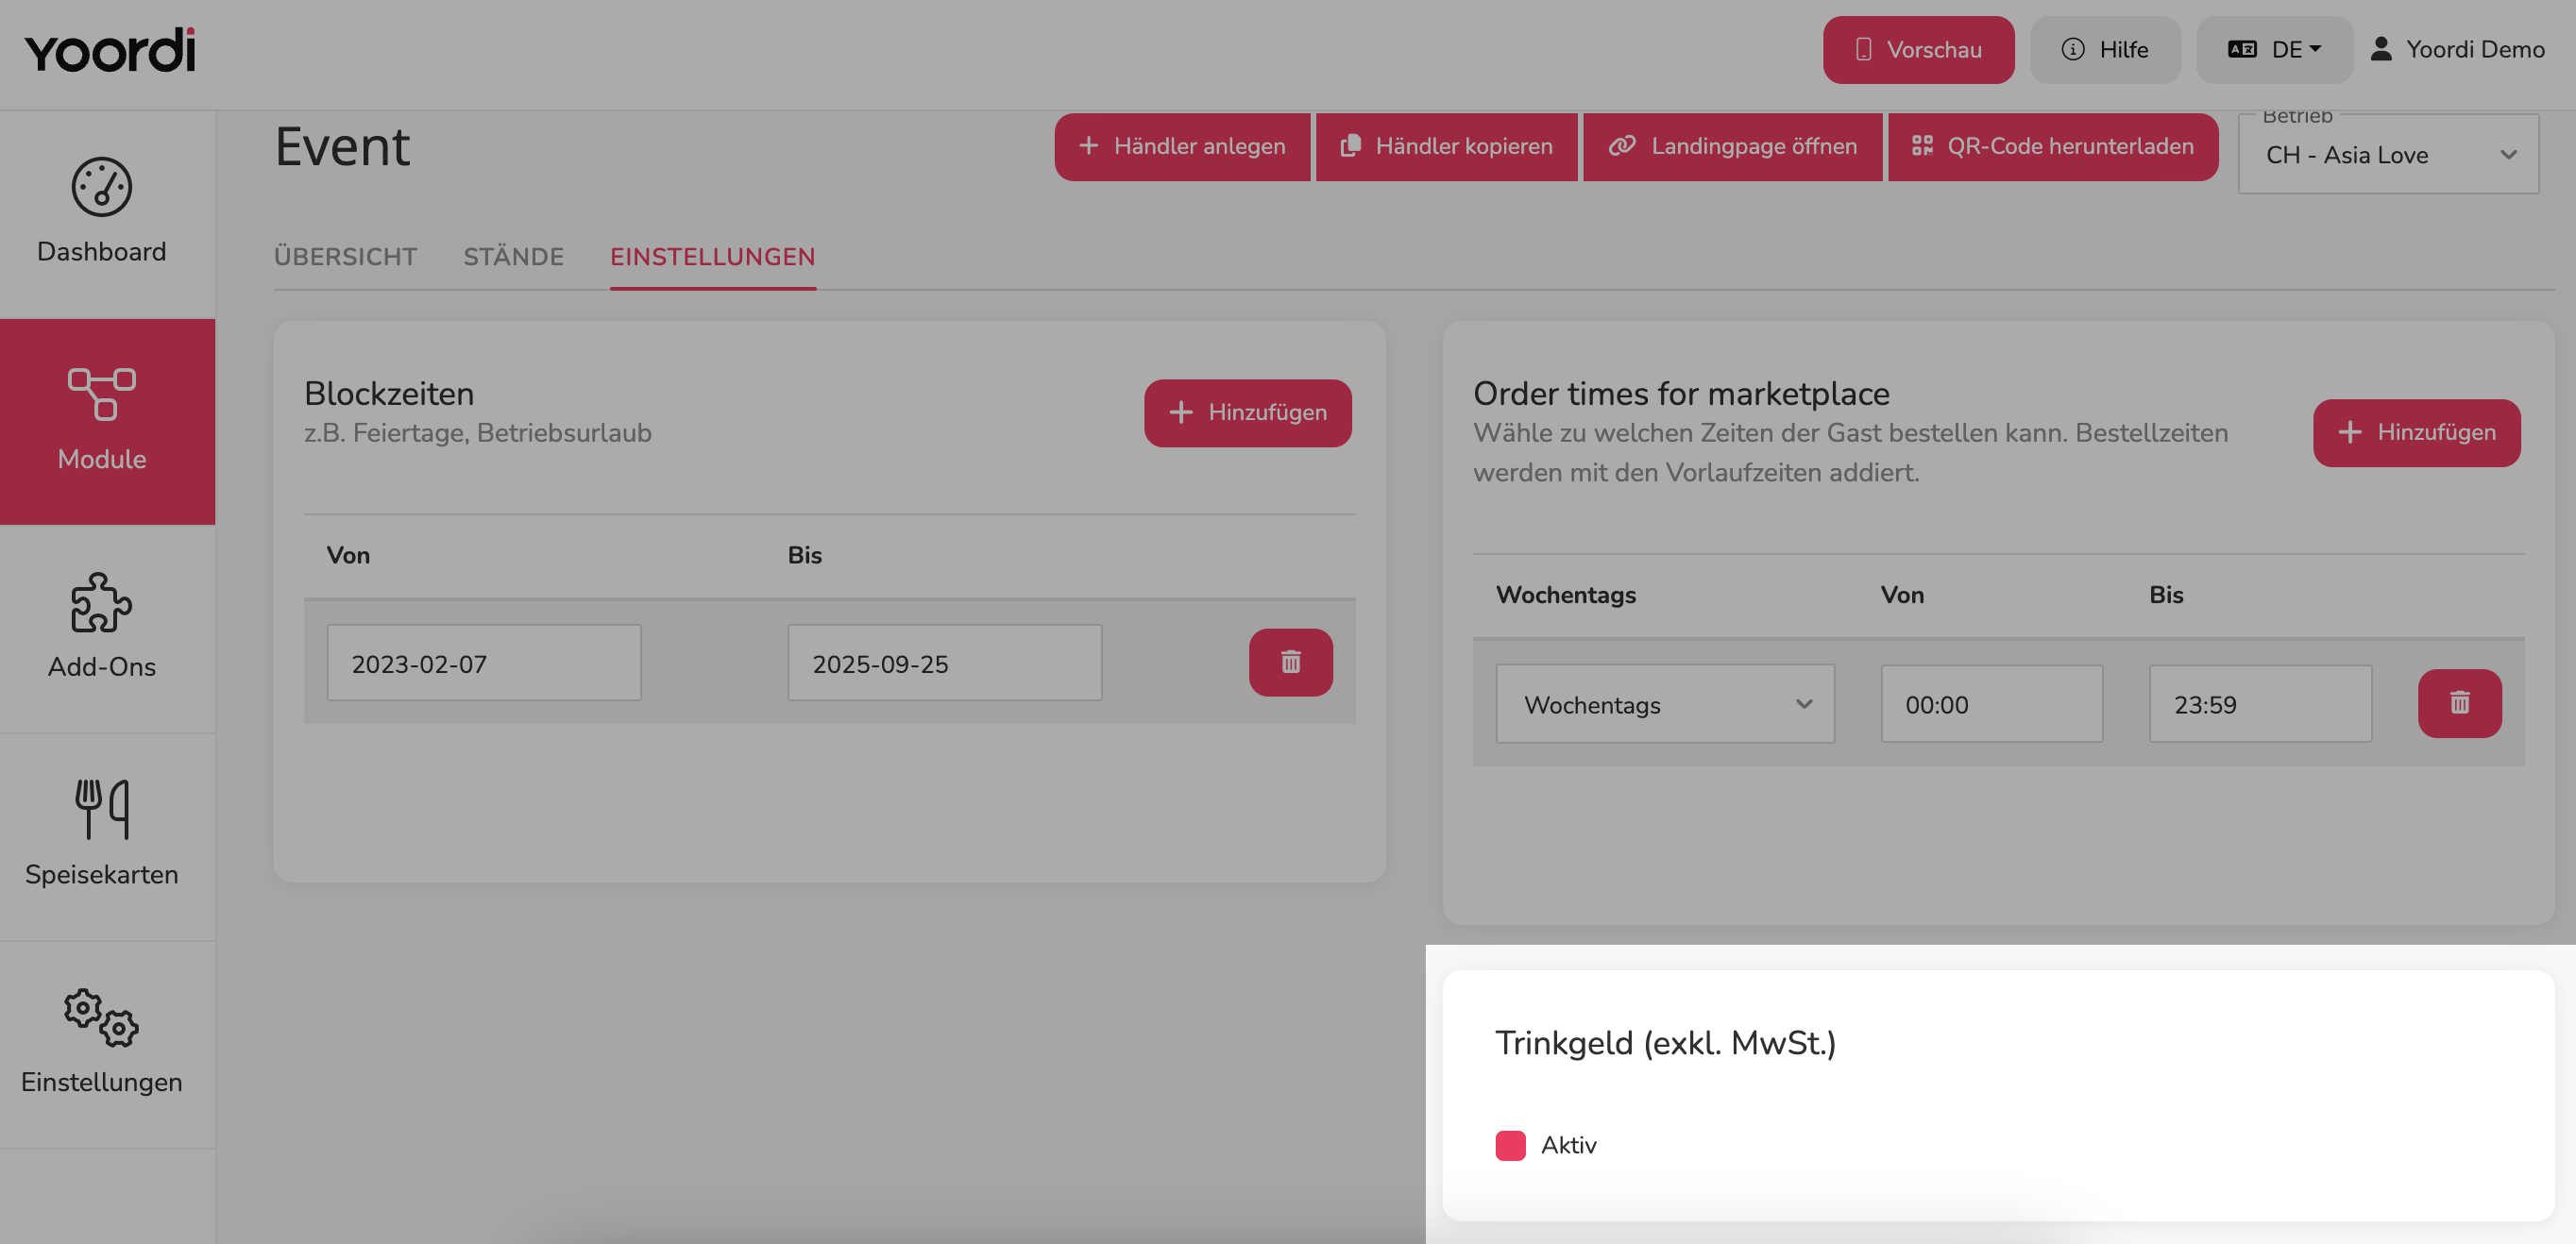Click the Händler anlegen button
The height and width of the screenshot is (1244, 2576).
tap(1182, 147)
